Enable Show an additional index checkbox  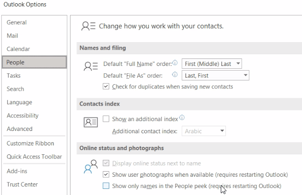[x=106, y=119]
